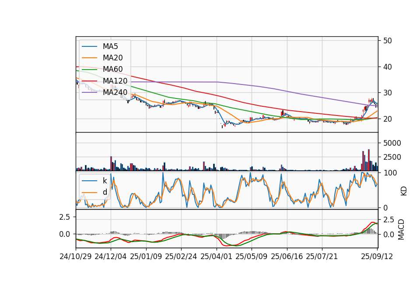The image size is (420, 302).
Task: Click the 25/05/09 date label
Action: [252, 256]
